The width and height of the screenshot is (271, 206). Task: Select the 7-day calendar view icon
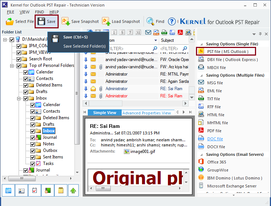tap(130, 32)
